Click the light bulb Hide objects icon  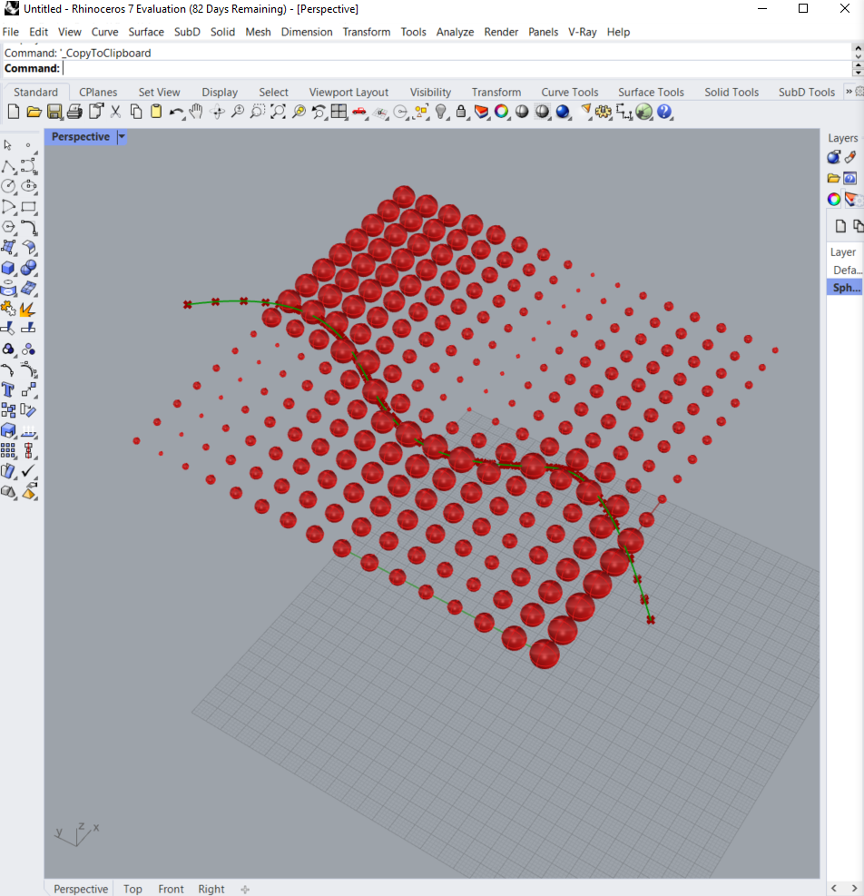pos(440,112)
